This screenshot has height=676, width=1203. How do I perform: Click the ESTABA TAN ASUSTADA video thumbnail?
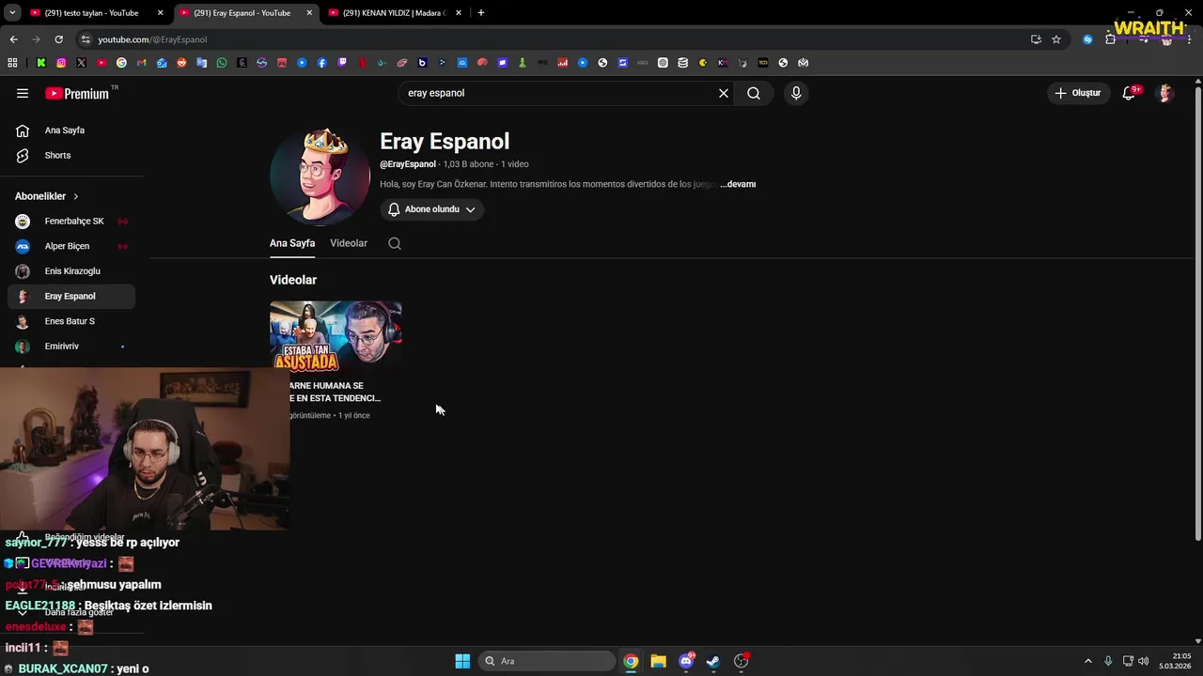point(336,338)
